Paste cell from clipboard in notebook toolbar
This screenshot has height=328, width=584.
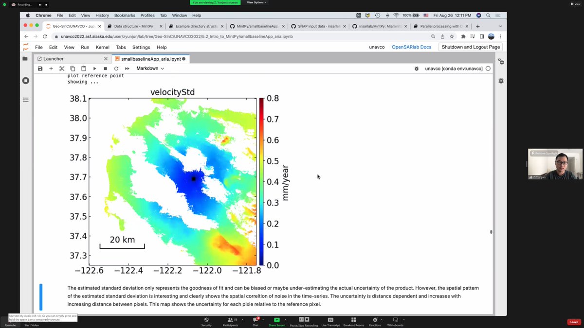[x=84, y=69]
